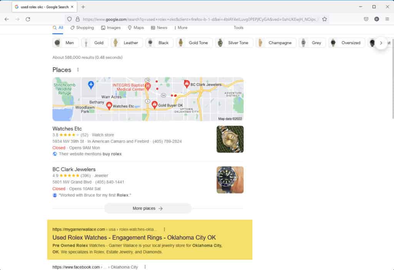Screen dimensions: 394x270
Task: Open the BC Clark Jewelers place listing
Action: 74,169
